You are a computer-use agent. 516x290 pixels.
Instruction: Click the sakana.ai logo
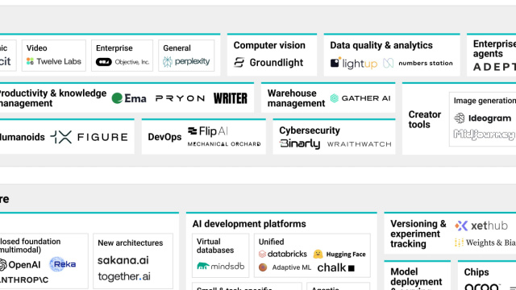click(x=123, y=260)
